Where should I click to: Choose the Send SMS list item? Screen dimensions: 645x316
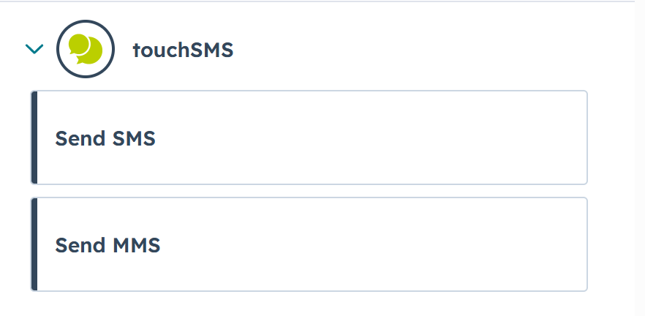(x=309, y=138)
